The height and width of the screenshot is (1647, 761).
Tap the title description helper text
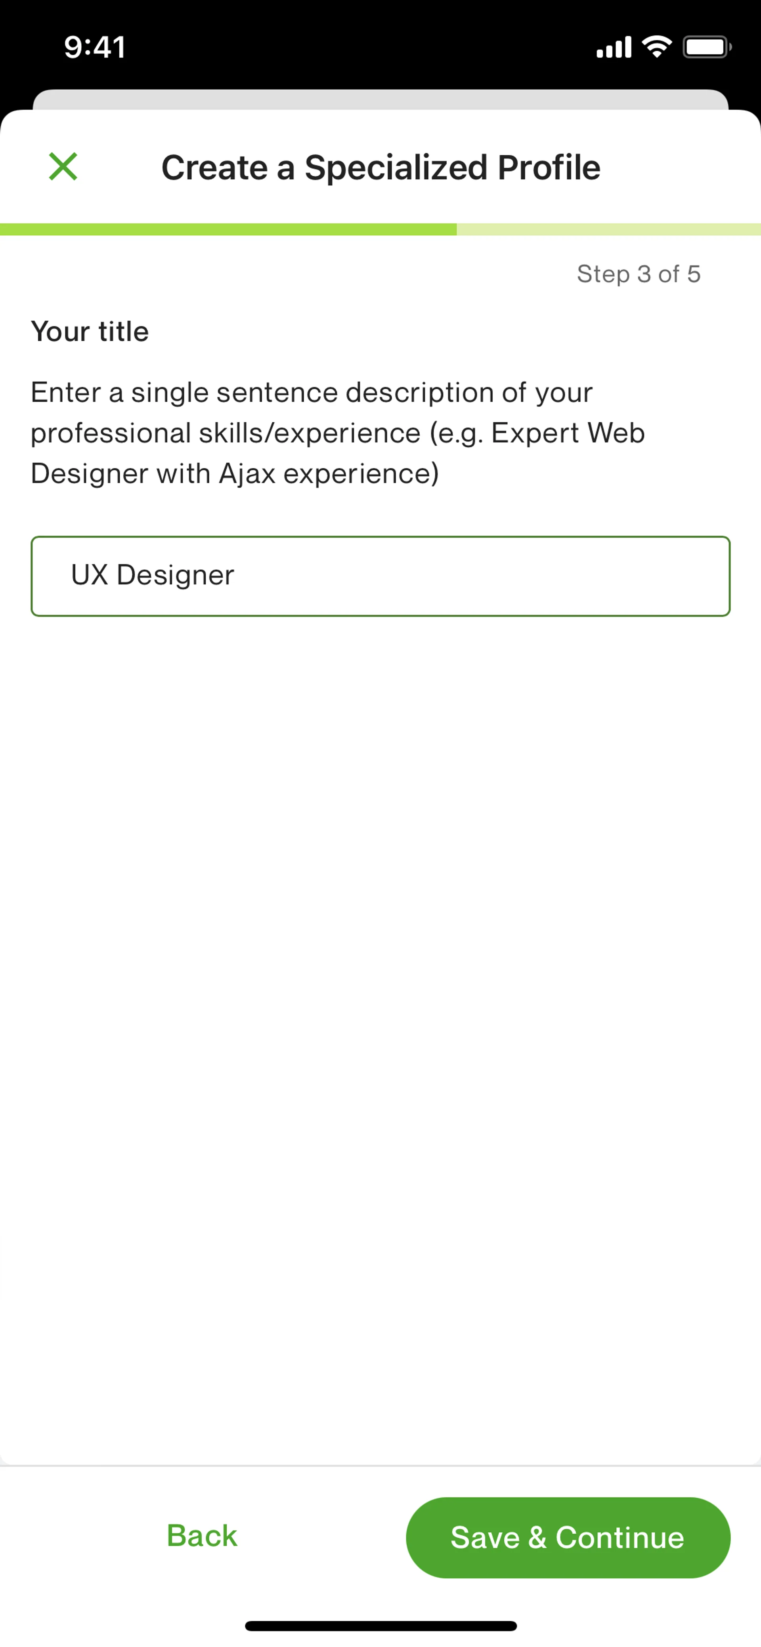338,433
